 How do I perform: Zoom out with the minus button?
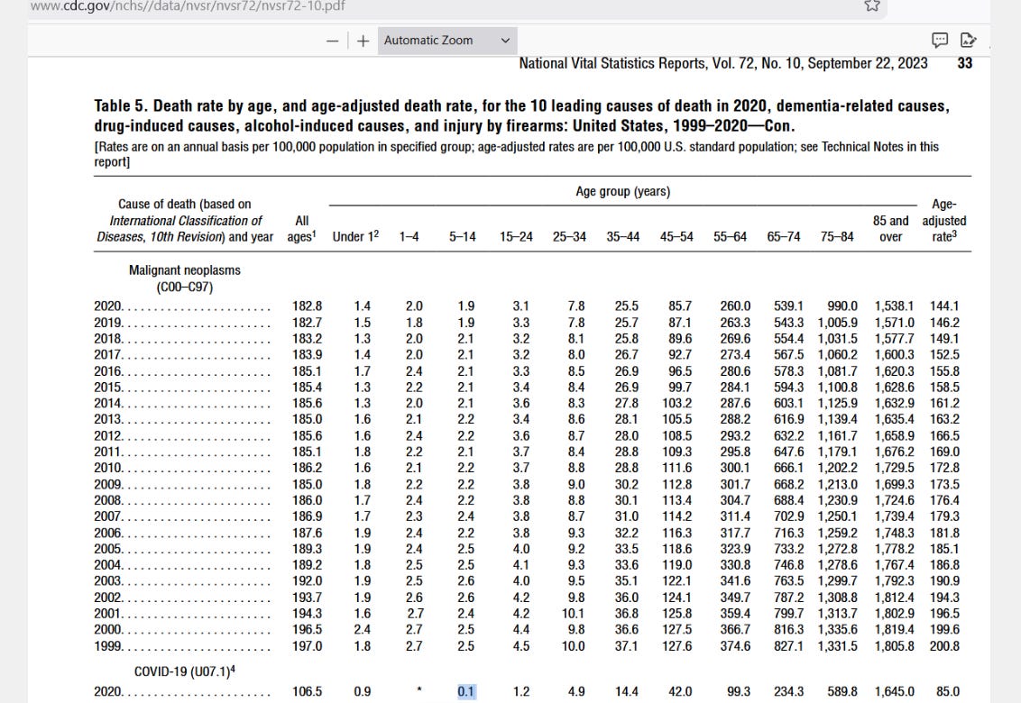(333, 41)
